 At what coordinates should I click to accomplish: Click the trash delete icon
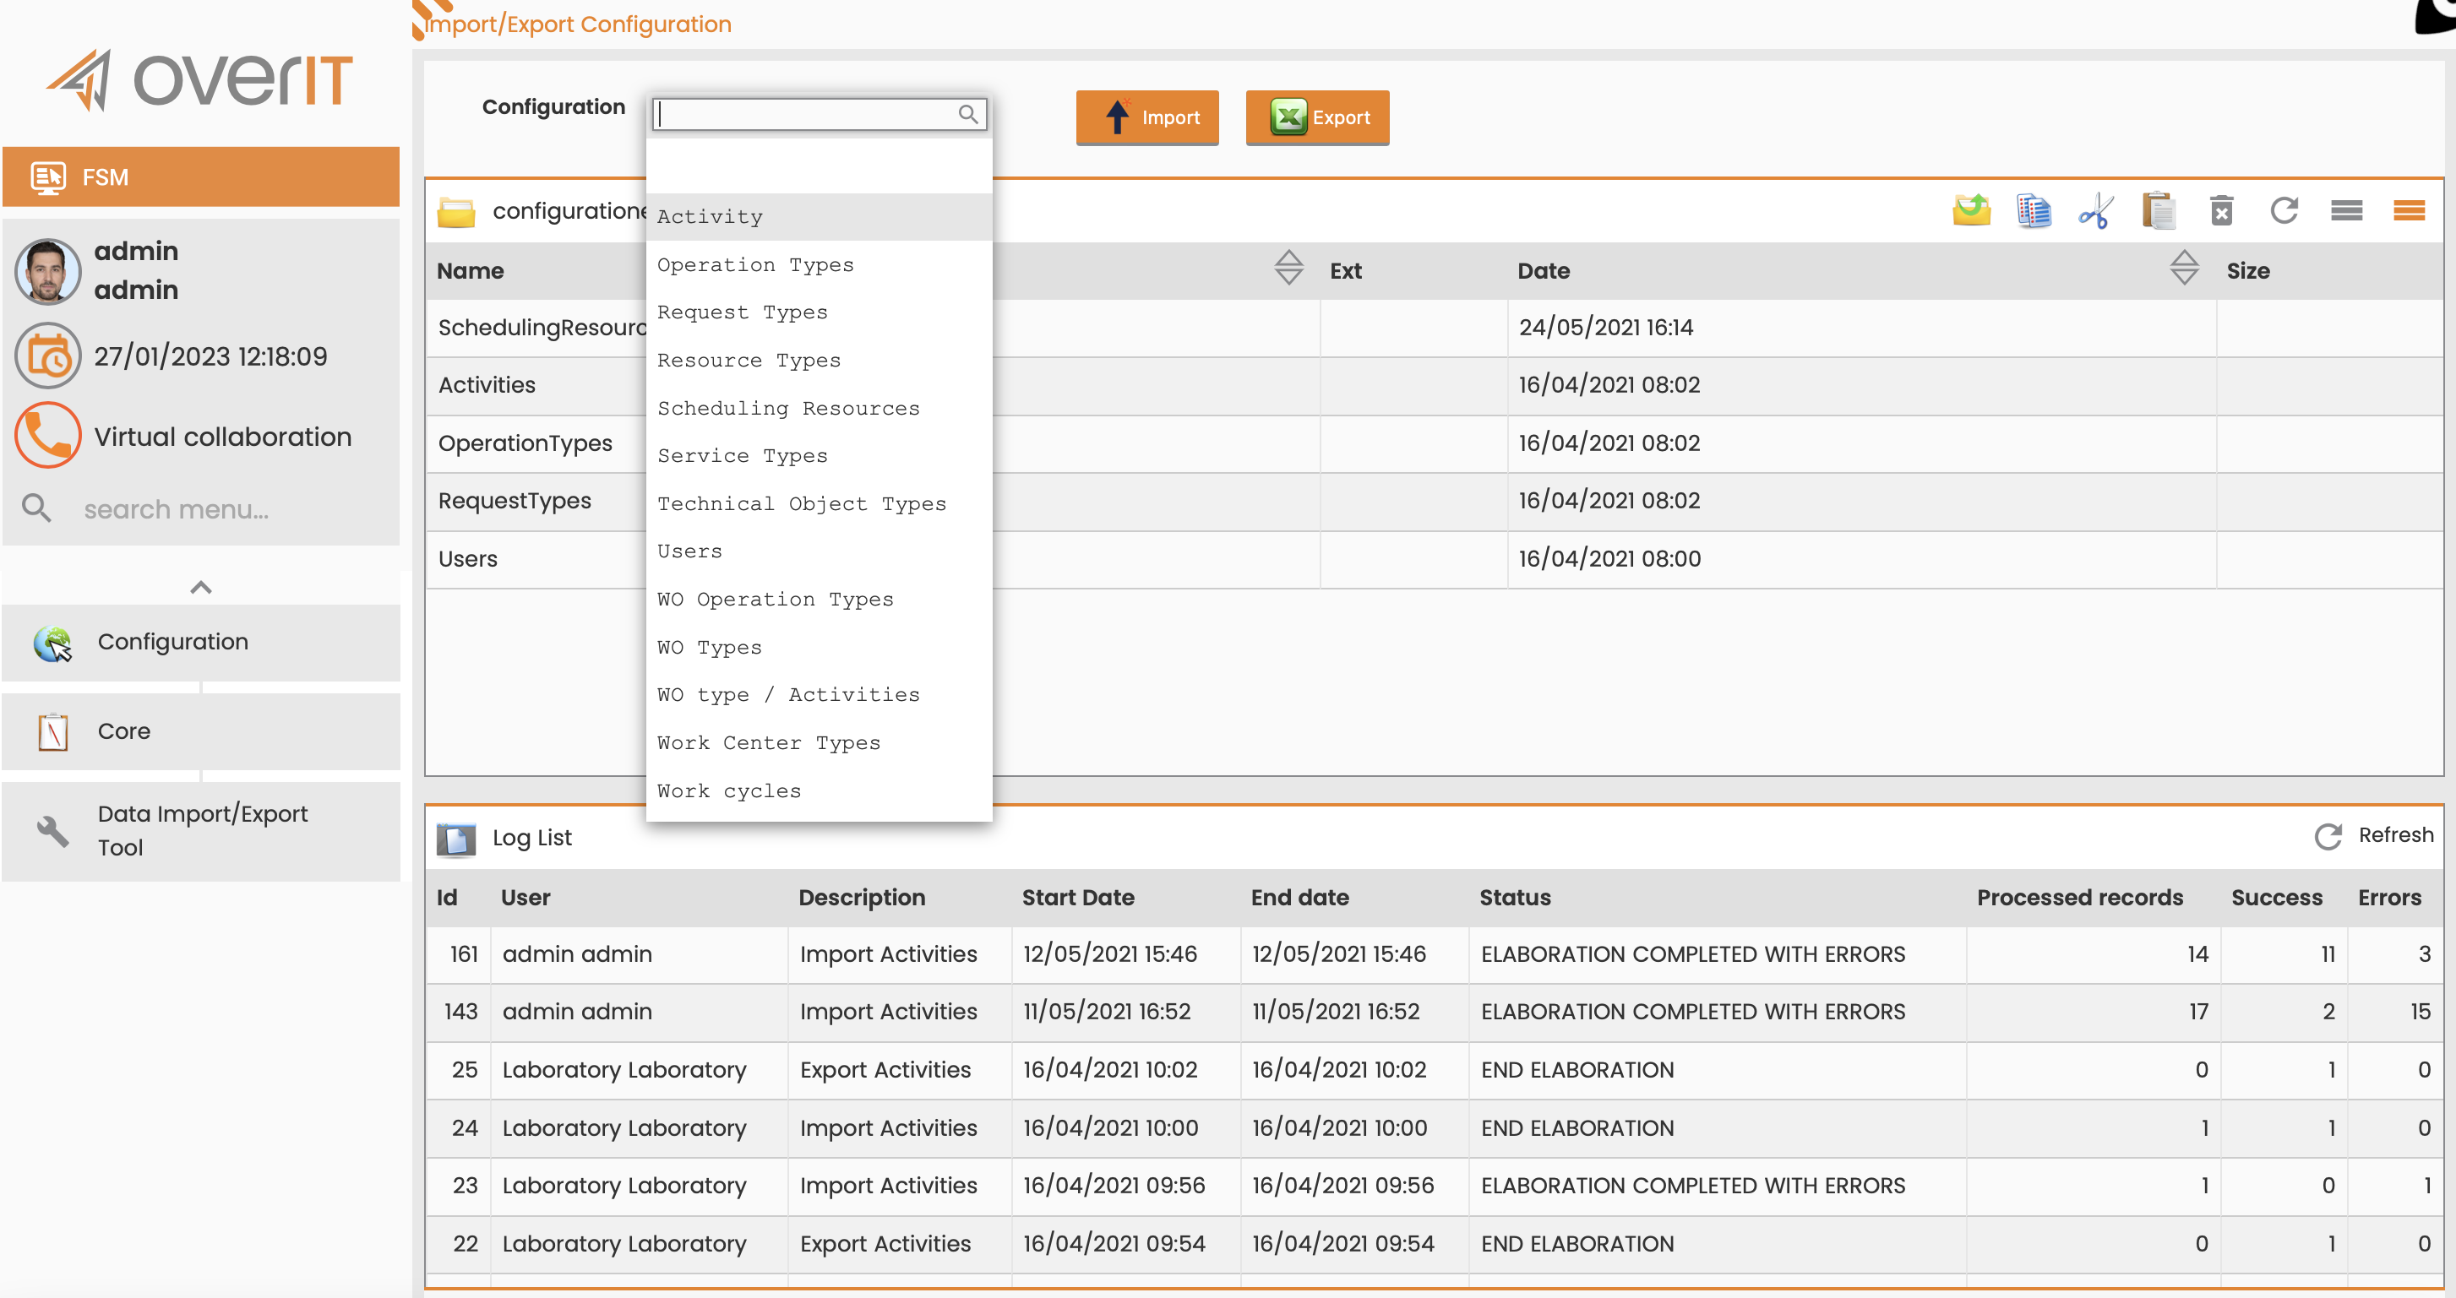(x=2220, y=210)
